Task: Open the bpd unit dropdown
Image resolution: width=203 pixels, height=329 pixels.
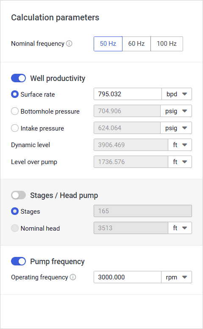Action: click(x=177, y=94)
